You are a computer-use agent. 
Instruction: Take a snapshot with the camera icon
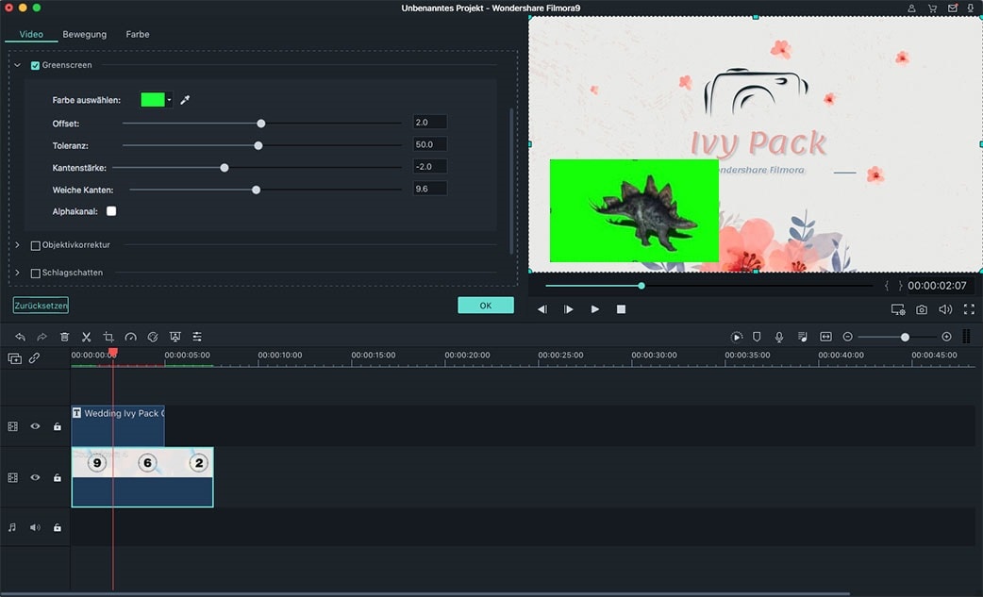pos(922,309)
